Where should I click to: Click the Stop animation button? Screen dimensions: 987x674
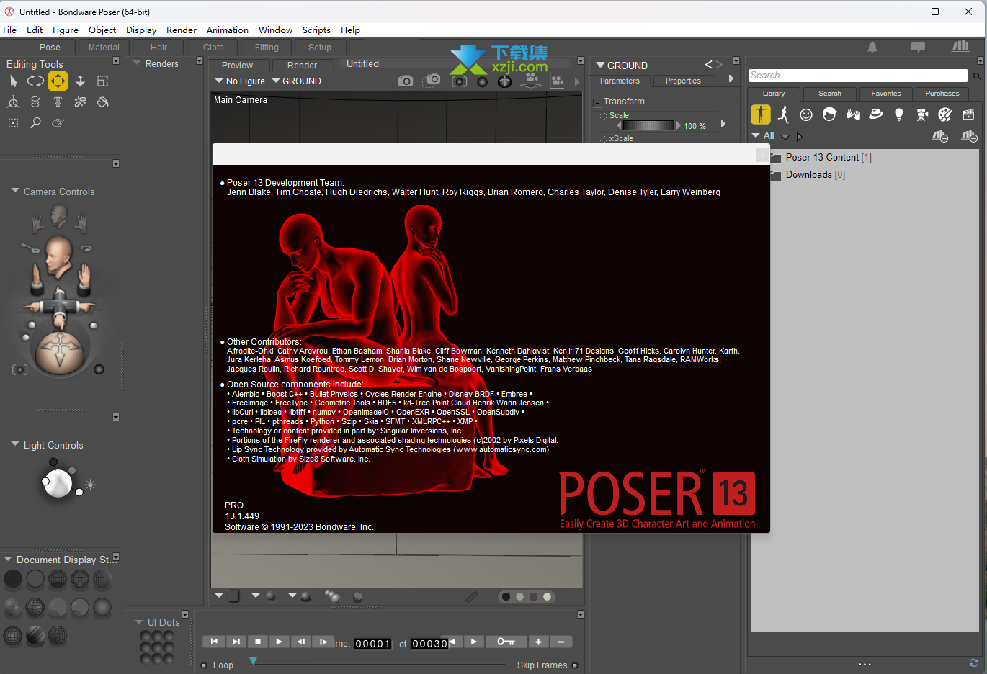tap(258, 642)
